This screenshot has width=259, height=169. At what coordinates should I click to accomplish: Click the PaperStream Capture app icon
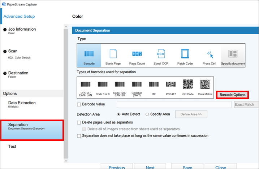click(x=4, y=4)
